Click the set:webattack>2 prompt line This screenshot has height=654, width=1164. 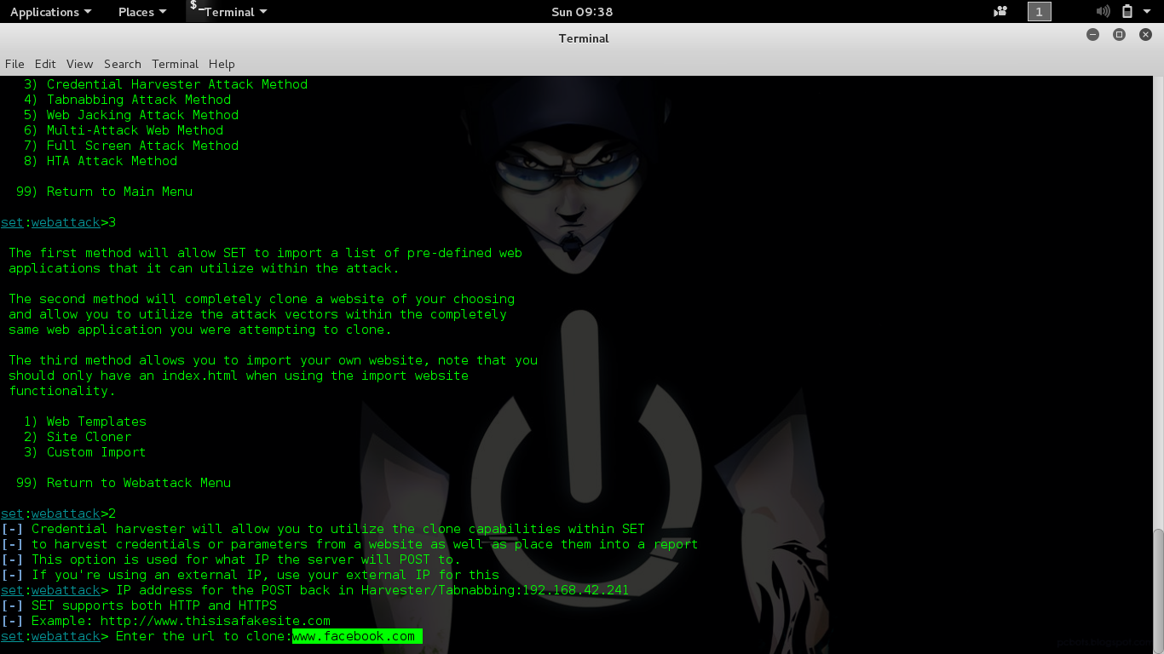click(x=58, y=513)
